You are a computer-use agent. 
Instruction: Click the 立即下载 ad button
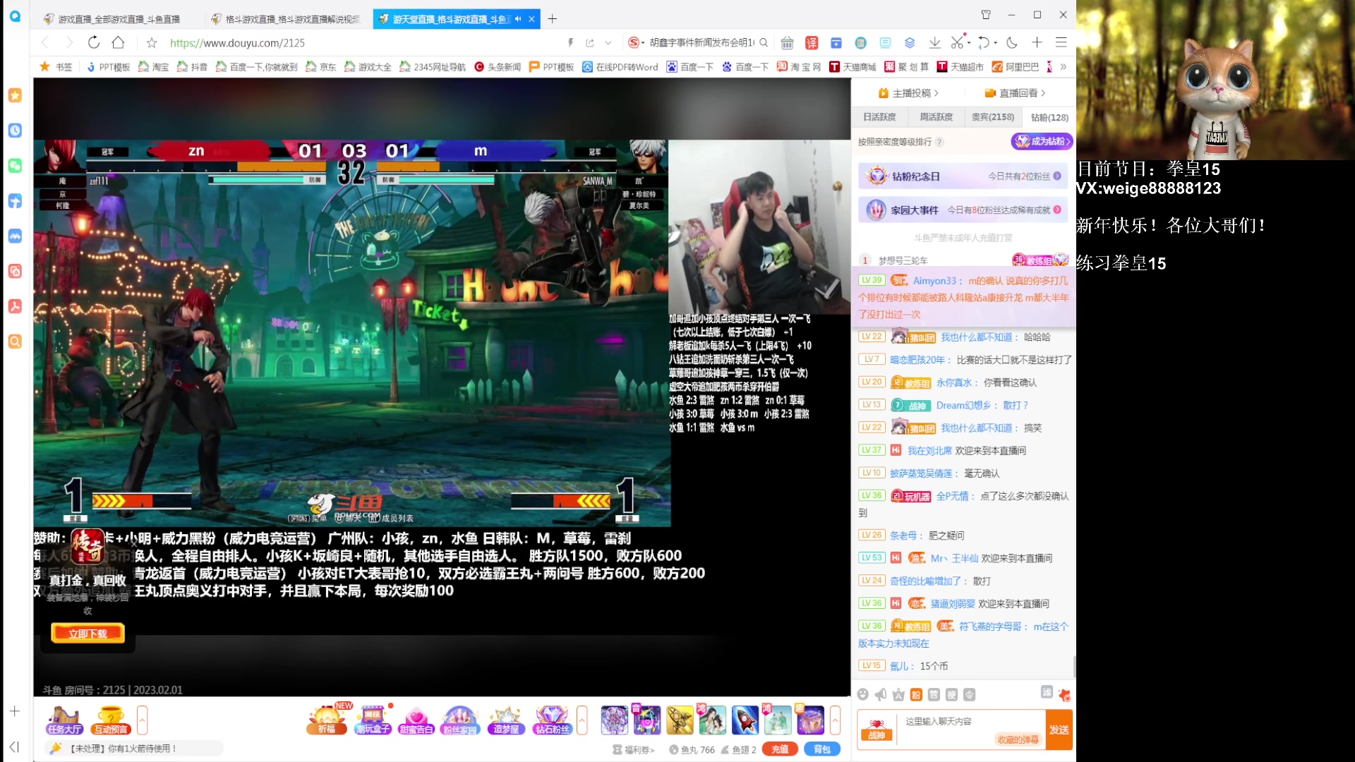click(x=88, y=634)
